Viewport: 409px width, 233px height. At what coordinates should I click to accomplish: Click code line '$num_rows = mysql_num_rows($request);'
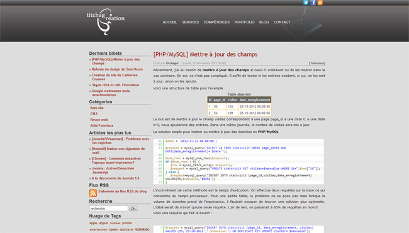pos(197,159)
